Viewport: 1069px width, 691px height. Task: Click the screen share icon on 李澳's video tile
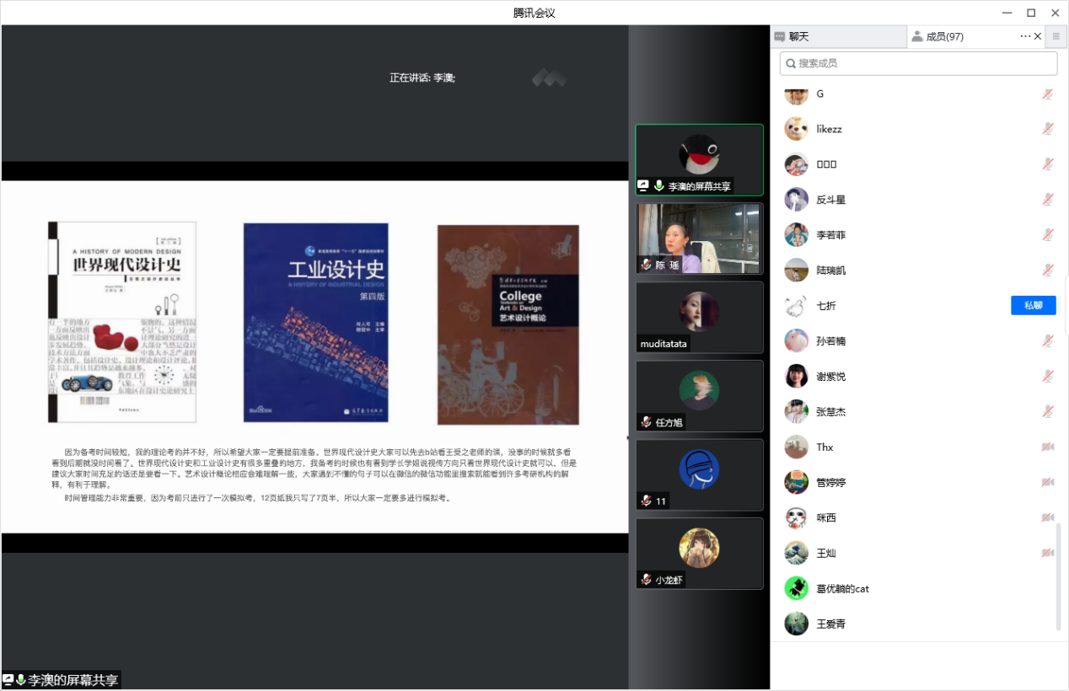[644, 185]
